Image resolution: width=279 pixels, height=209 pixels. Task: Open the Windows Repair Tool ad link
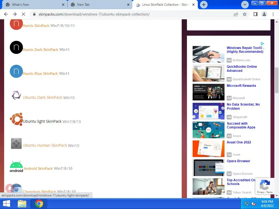pos(245,50)
